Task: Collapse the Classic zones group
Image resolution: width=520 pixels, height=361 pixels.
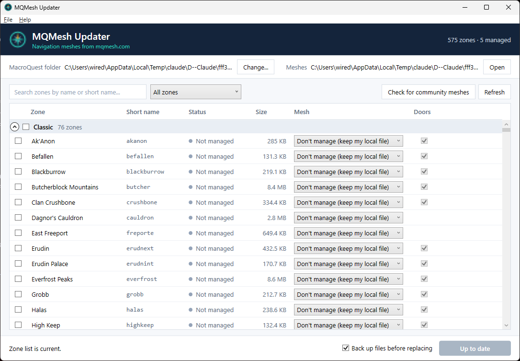Action: [x=14, y=127]
